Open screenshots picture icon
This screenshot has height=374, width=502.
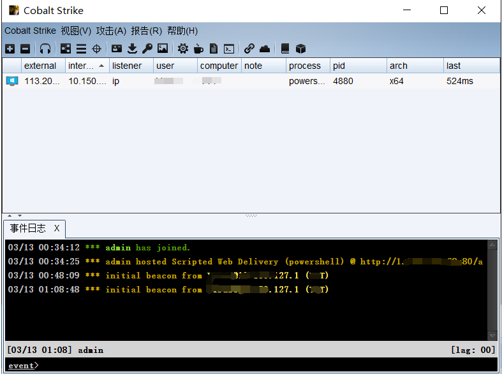(x=163, y=48)
